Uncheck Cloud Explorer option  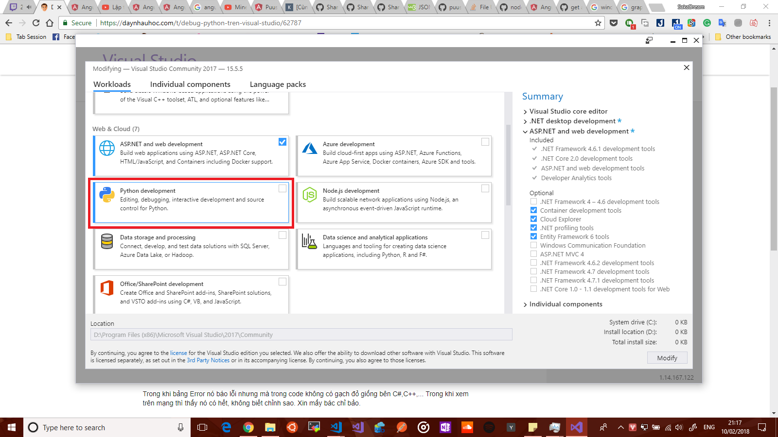(x=533, y=219)
